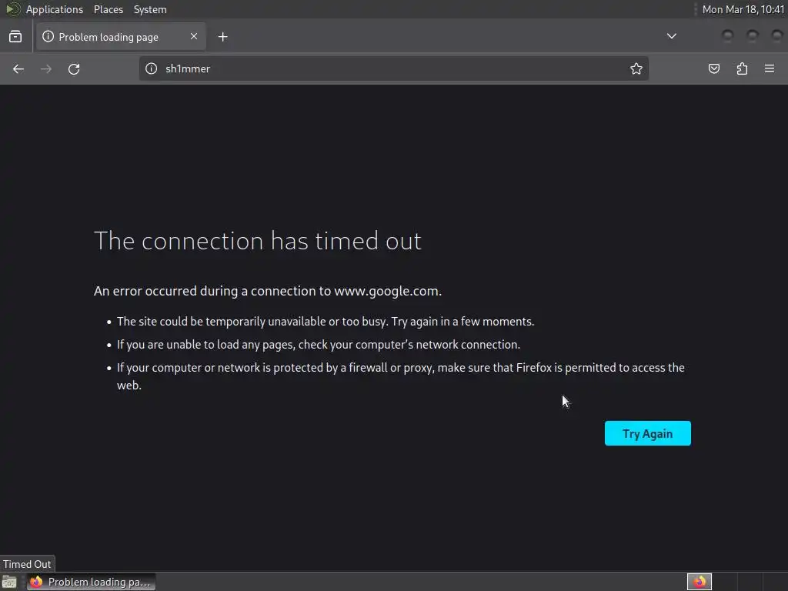
Task: Close the Problem loading page tab
Action: click(194, 36)
